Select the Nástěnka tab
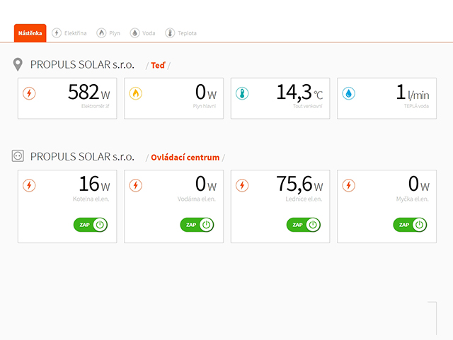The height and width of the screenshot is (340, 453). click(x=30, y=33)
